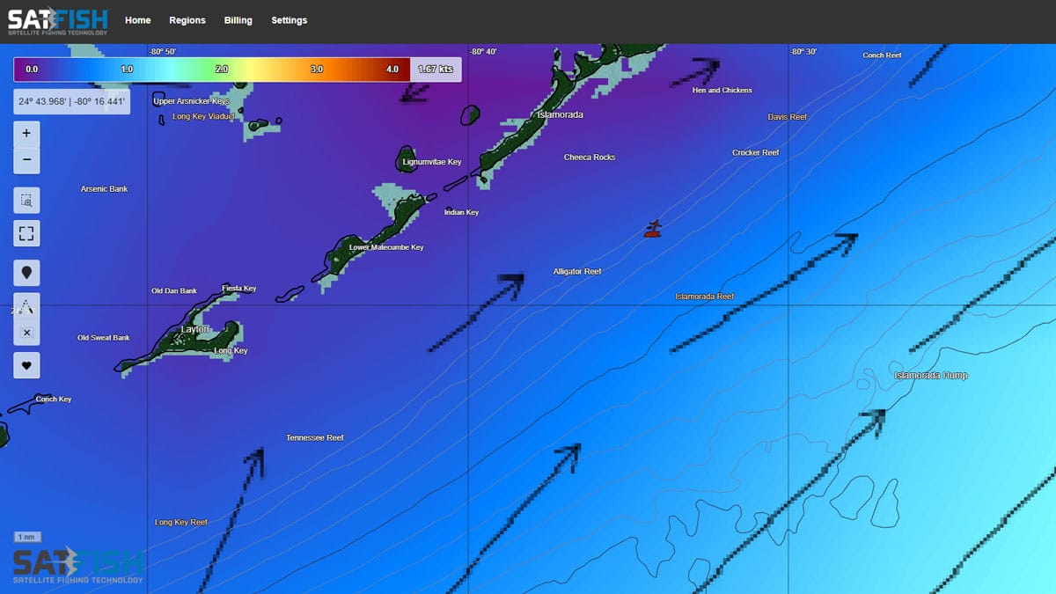Open favorites with the heart icon
This screenshot has width=1056, height=594.
26,365
